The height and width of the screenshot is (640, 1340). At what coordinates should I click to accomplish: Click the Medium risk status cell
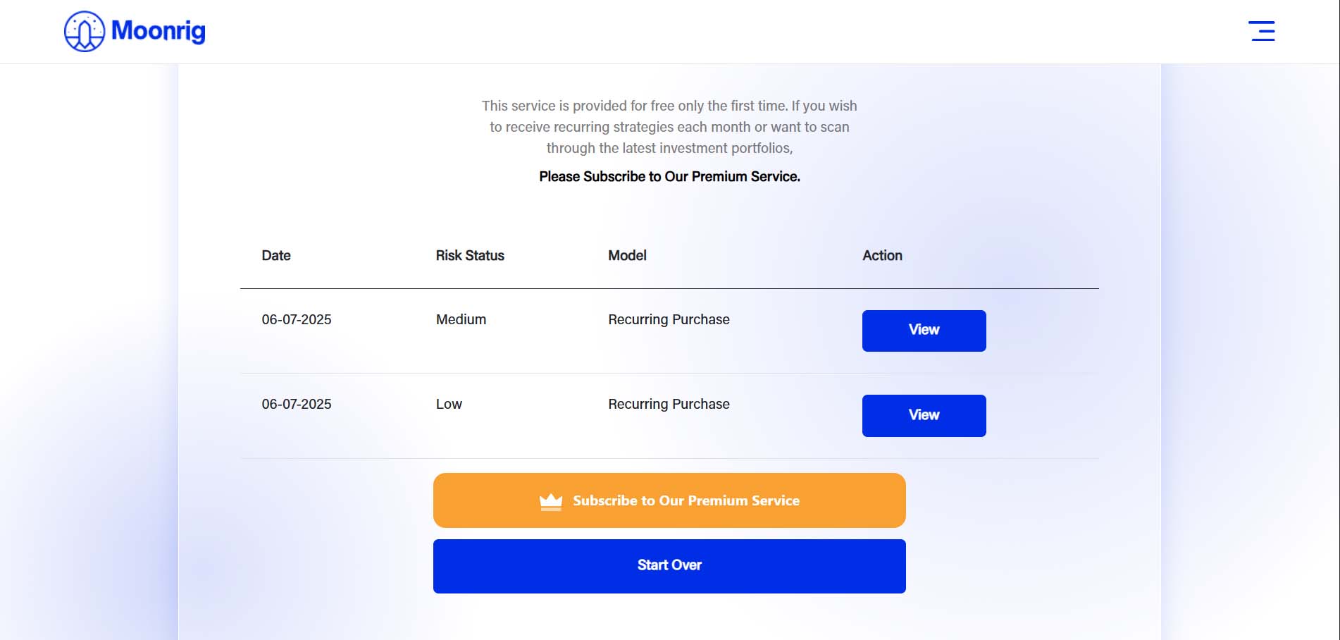click(x=461, y=319)
